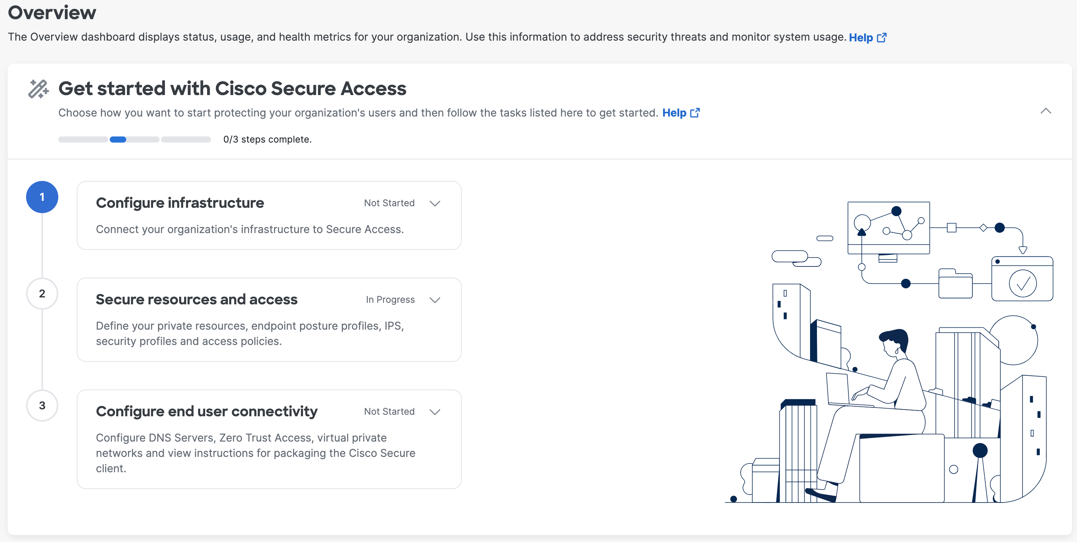1077x542 pixels.
Task: Expand the Configure end user connectivity chevron
Action: click(435, 412)
